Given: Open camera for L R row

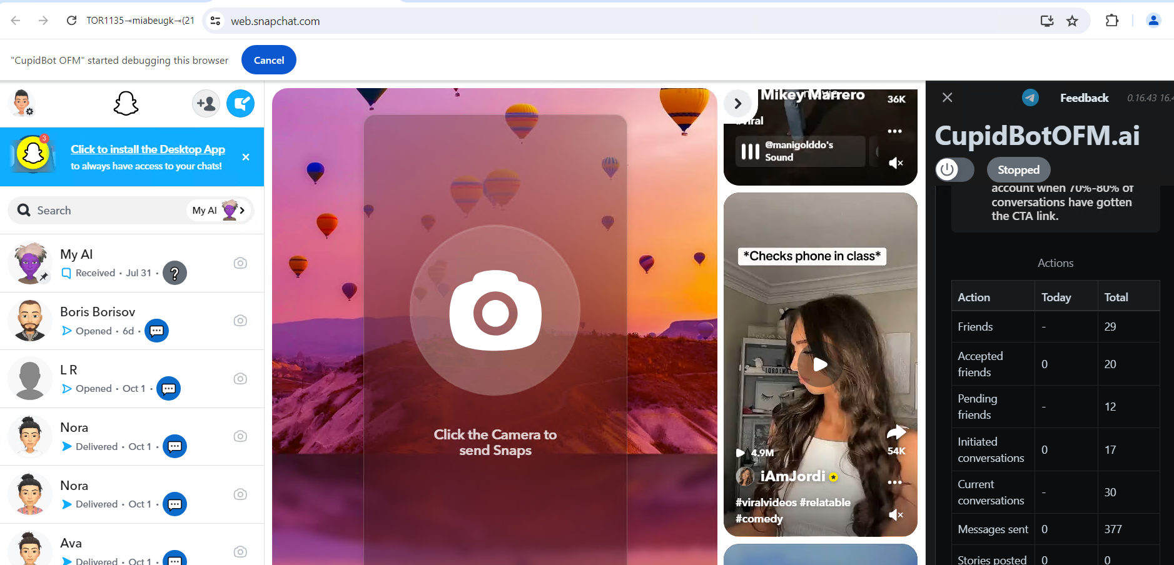Looking at the screenshot, I should click(x=240, y=379).
